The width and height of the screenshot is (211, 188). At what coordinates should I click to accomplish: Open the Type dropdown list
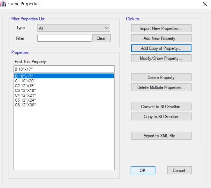tap(74, 28)
